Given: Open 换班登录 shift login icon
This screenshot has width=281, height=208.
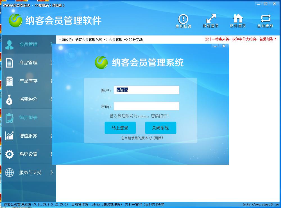Looking at the screenshot, I should point(211,18).
